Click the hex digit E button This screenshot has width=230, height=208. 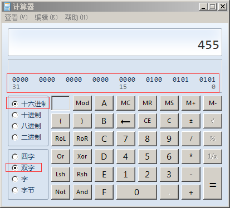104,174
